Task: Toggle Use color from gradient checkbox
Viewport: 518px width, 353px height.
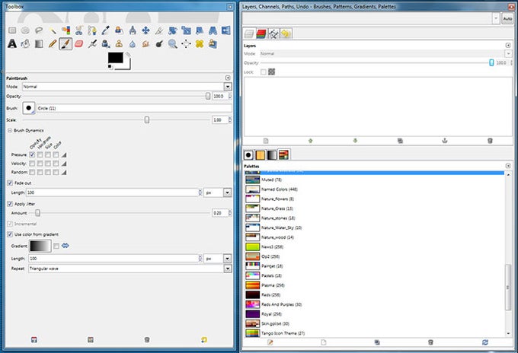Action: pyautogui.click(x=9, y=234)
